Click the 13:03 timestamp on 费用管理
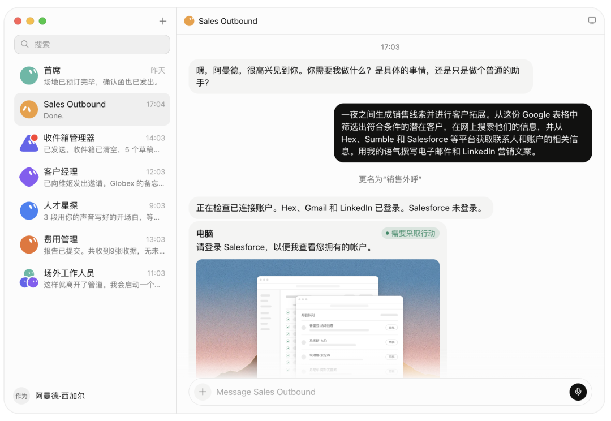 tap(156, 239)
